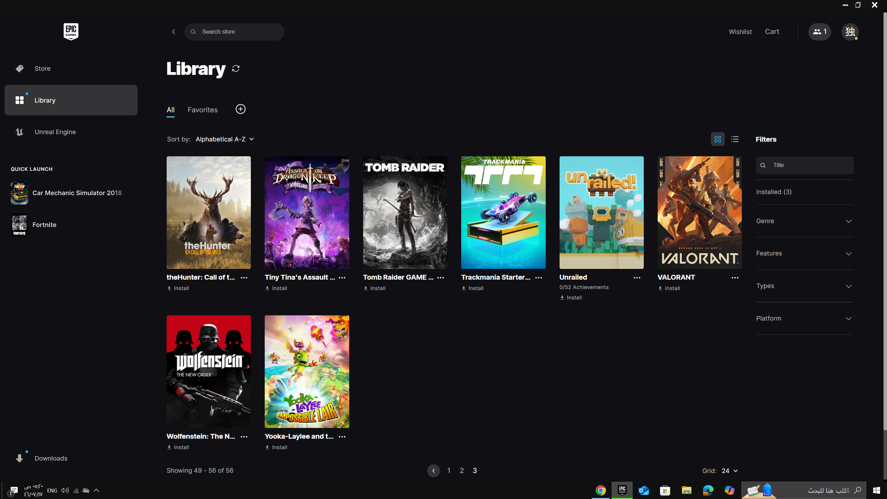
Task: Open the account profile avatar
Action: click(850, 32)
